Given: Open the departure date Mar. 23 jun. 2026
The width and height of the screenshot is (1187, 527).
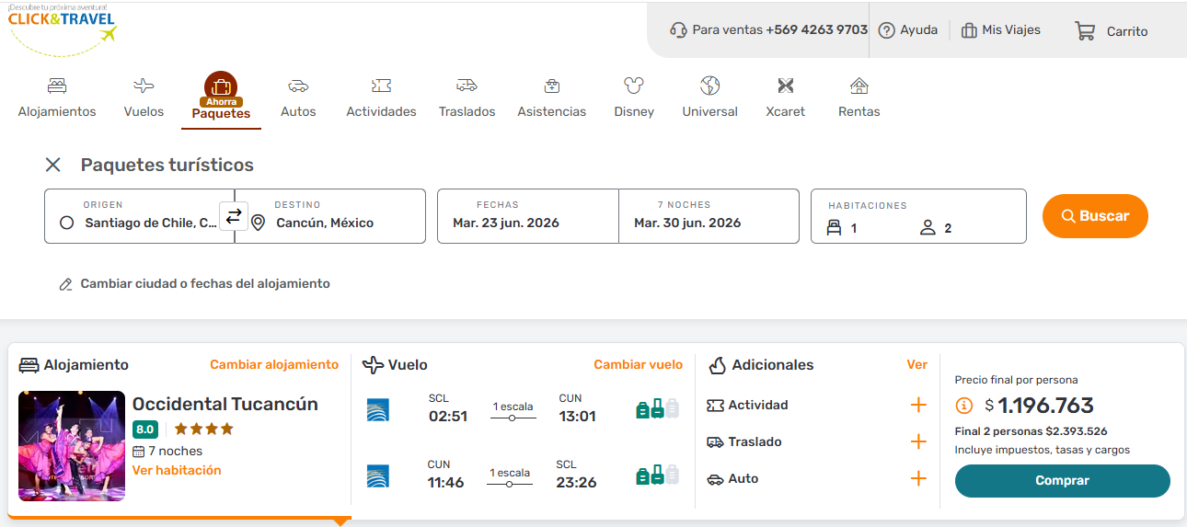Looking at the screenshot, I should 527,217.
